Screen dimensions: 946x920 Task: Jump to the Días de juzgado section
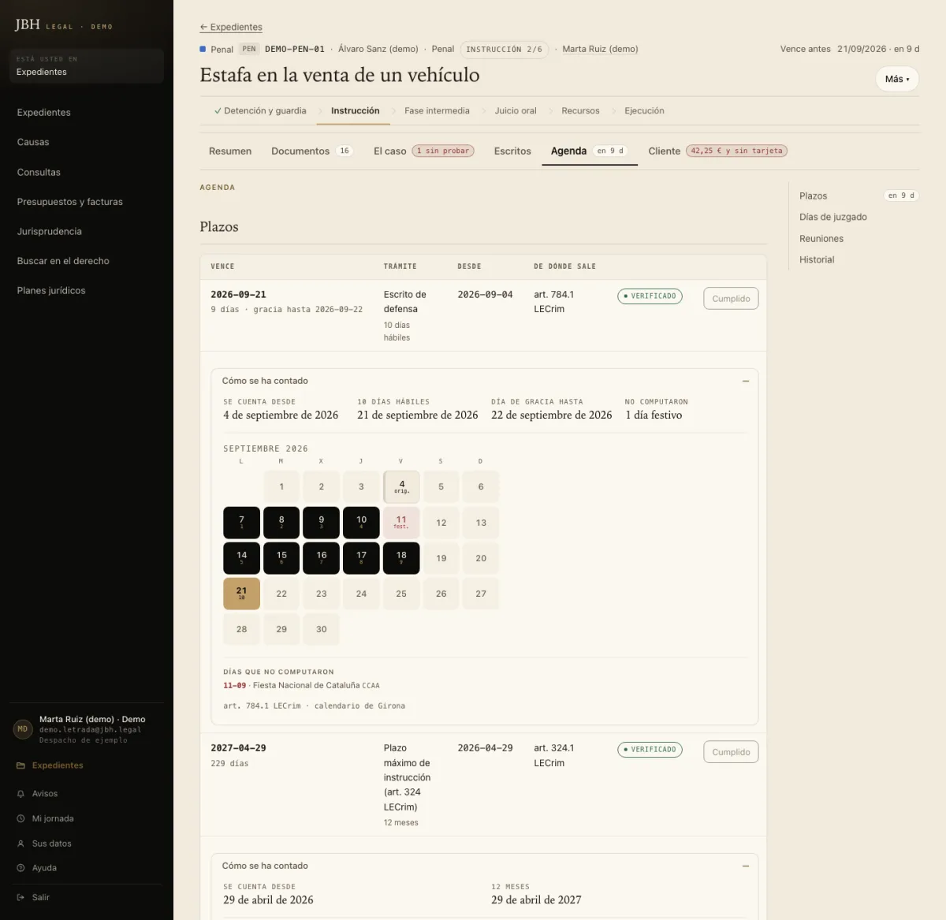point(833,217)
